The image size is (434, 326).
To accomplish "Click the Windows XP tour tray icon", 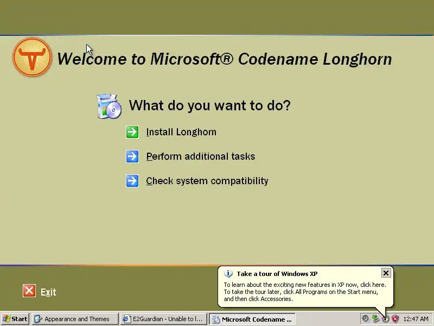I will point(385,319).
